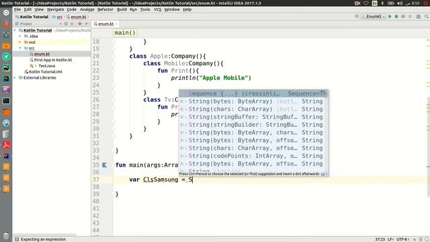This screenshot has width=430, height=242.
Task: Open Project Structure icon in top toolbar
Action: click(x=418, y=16)
